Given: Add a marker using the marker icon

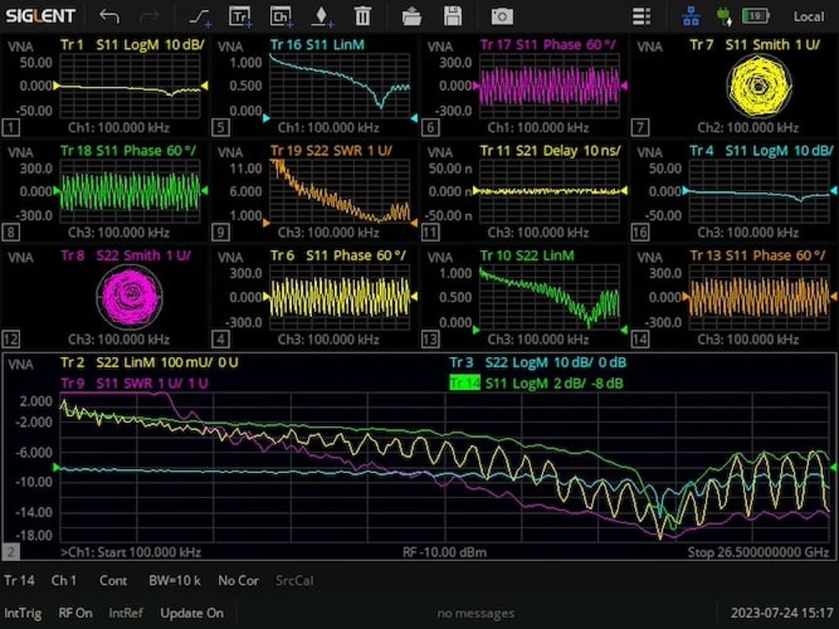Looking at the screenshot, I should coord(323,16).
